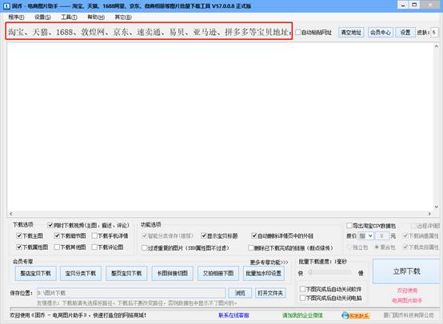Click the 批量下载速度：1毫秒 label
The image size is (443, 324).
coord(322,262)
